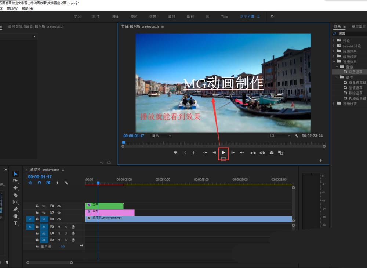Switch to the 效果 workspace tab
The image size is (367, 268).
tap(153, 17)
